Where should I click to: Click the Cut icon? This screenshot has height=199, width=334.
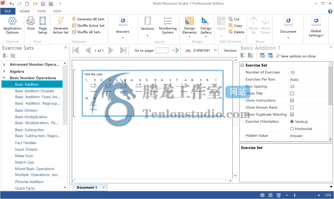[x=231, y=19]
